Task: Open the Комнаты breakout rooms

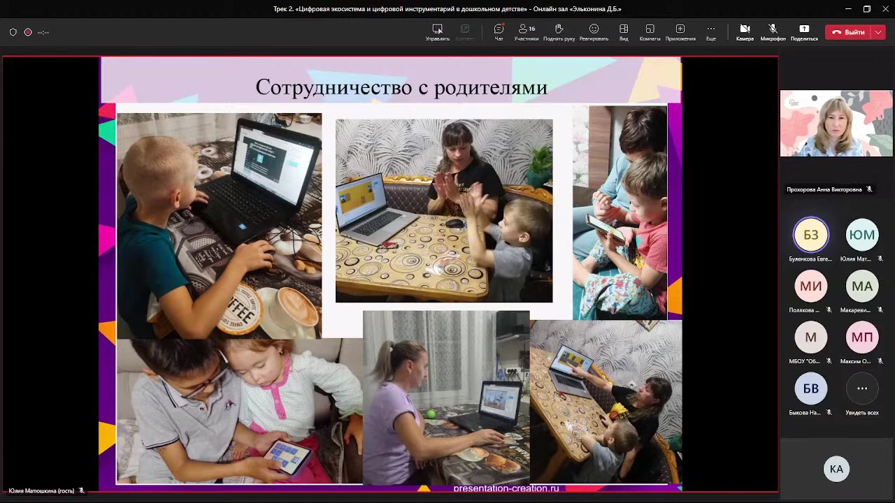Action: tap(650, 31)
